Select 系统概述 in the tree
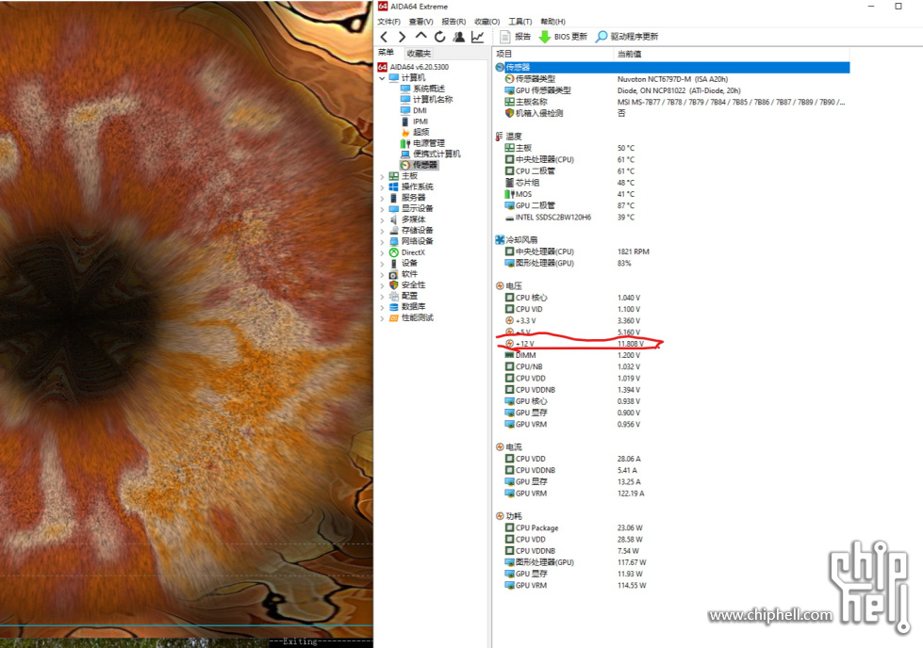 (422, 89)
